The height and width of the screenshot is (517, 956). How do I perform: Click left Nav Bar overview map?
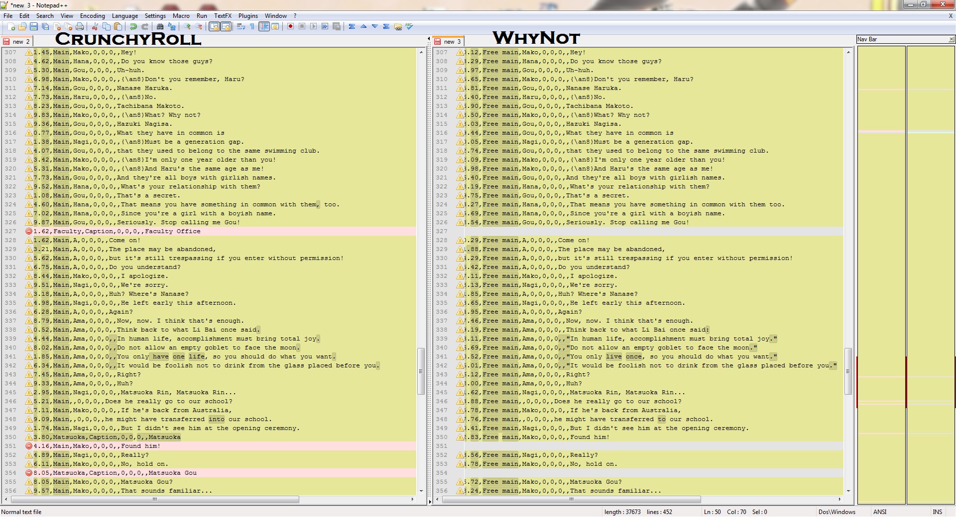[x=881, y=275]
